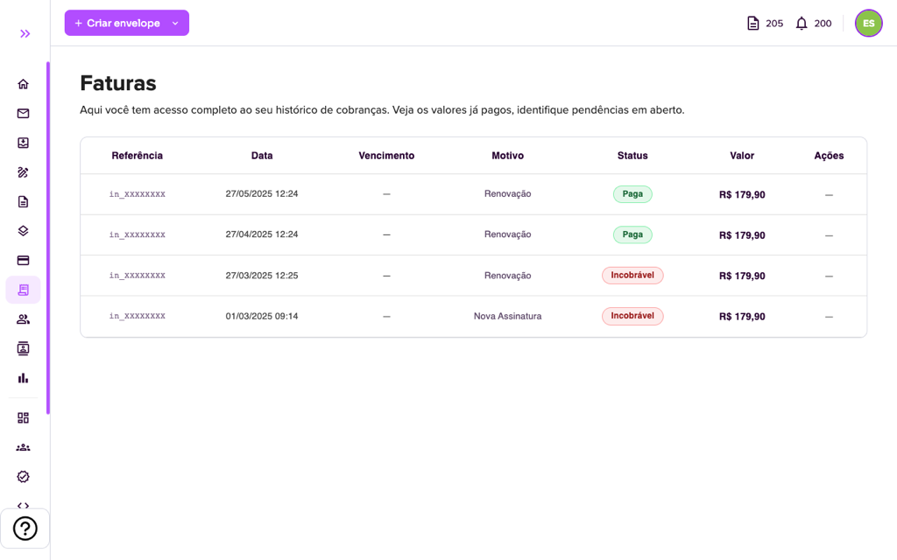The image size is (897, 560).
Task: Click the reference of 01/03/2025 invoice
Action: 138,316
